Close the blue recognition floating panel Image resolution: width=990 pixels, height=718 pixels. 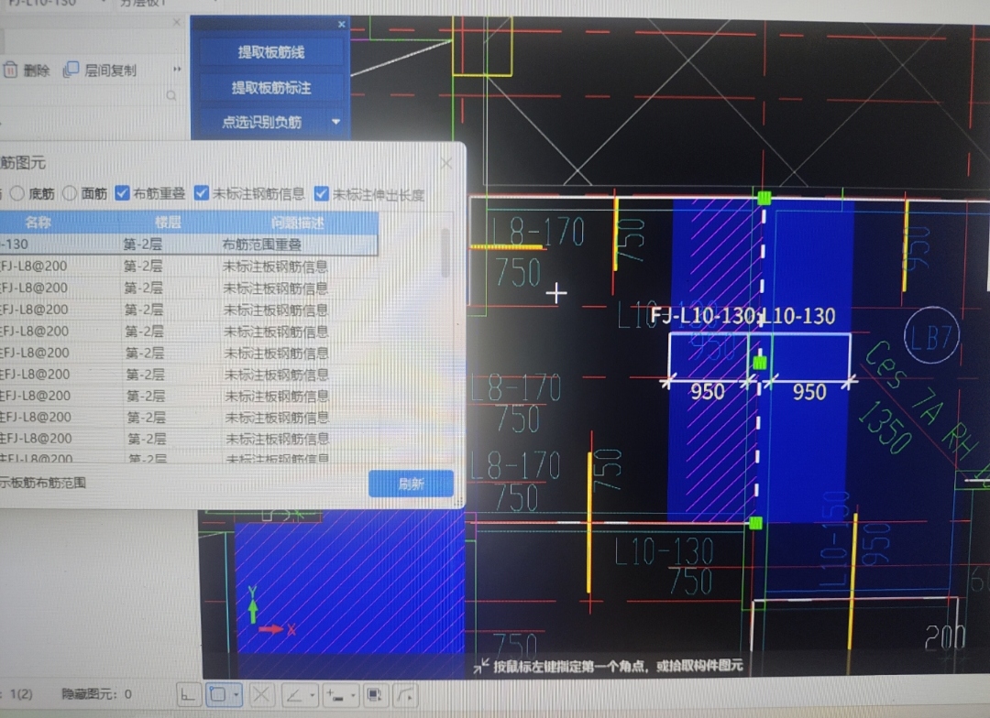click(x=342, y=24)
